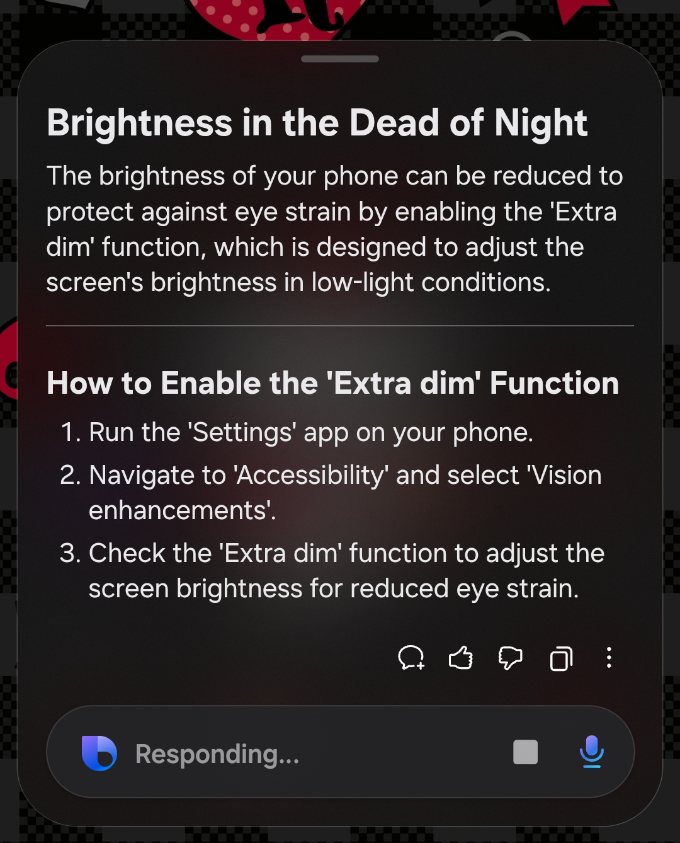Like the answer with thumbs up
The width and height of the screenshot is (680, 843).
tap(460, 658)
